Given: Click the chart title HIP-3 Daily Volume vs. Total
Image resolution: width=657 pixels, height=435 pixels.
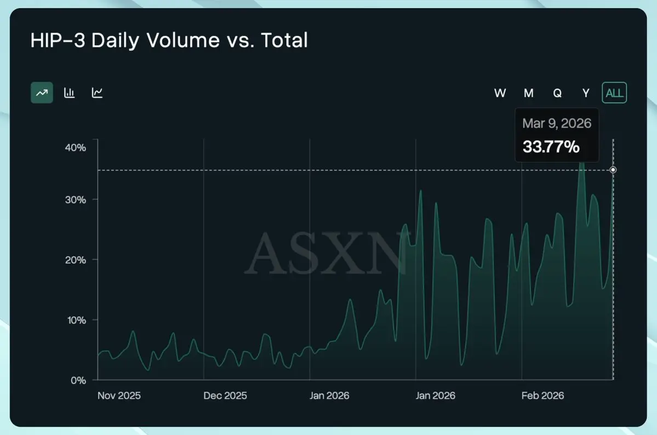Looking at the screenshot, I should [169, 41].
